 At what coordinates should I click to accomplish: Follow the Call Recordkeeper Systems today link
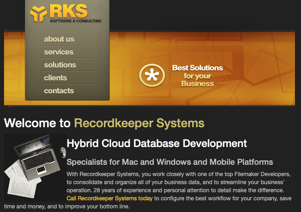[x=109, y=198]
